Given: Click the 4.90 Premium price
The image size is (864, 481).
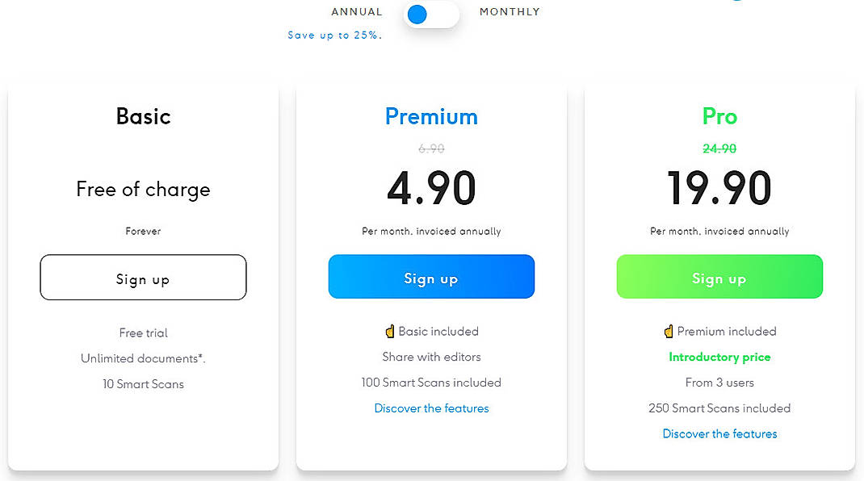Looking at the screenshot, I should (431, 187).
